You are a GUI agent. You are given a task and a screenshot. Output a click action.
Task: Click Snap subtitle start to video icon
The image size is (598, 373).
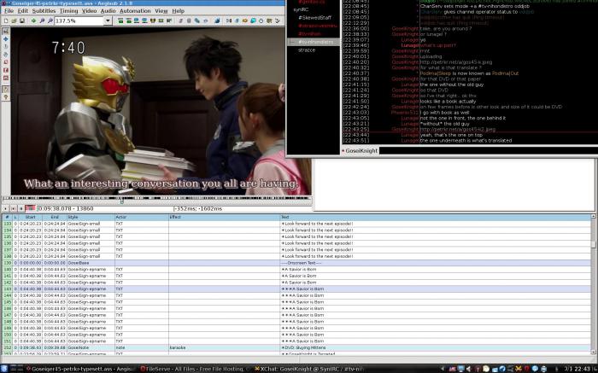coord(137,20)
